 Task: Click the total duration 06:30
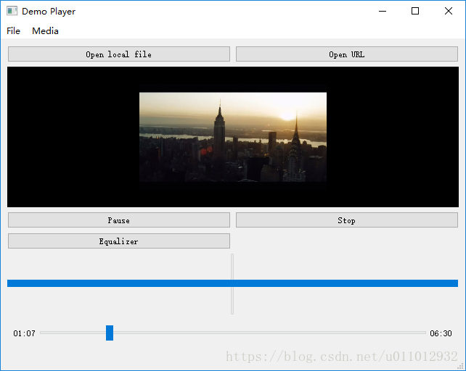coord(441,333)
